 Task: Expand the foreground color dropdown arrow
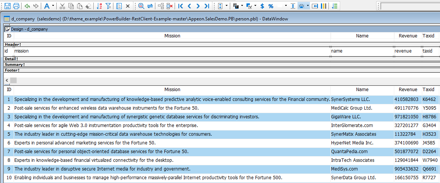(x=243, y=6)
